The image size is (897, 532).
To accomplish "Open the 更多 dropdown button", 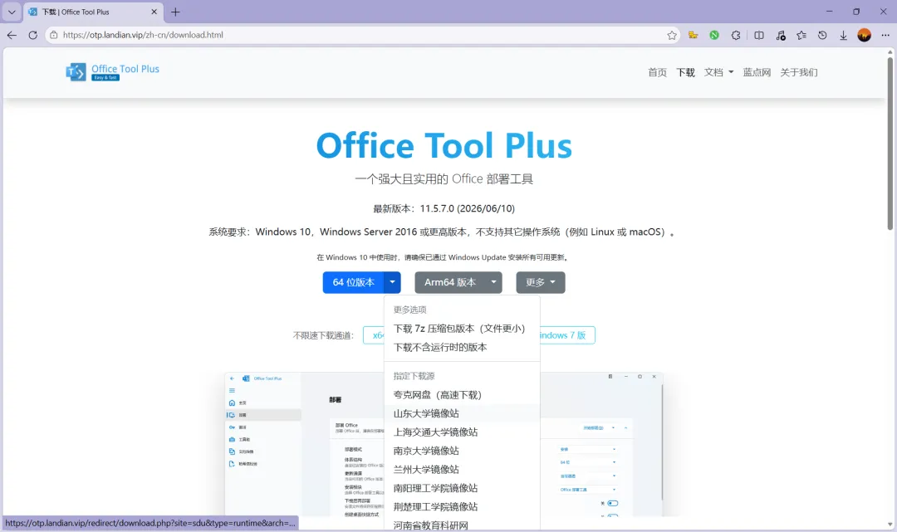I will (x=541, y=282).
